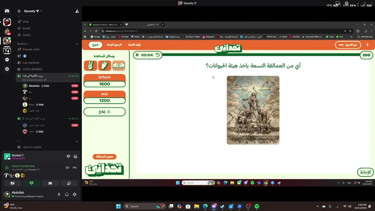Click إنهاء اللعبة menu item
375x211 pixels.
134,45
